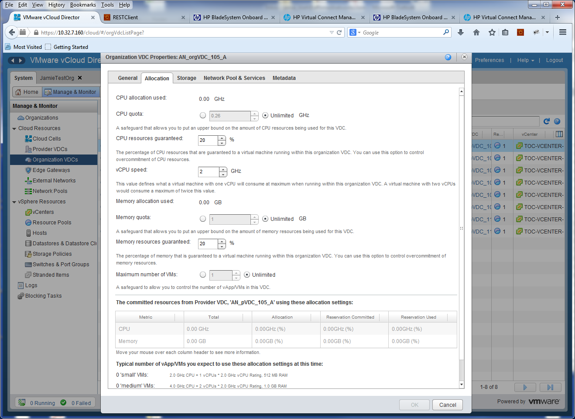Switch to the Storage tab

click(x=187, y=78)
